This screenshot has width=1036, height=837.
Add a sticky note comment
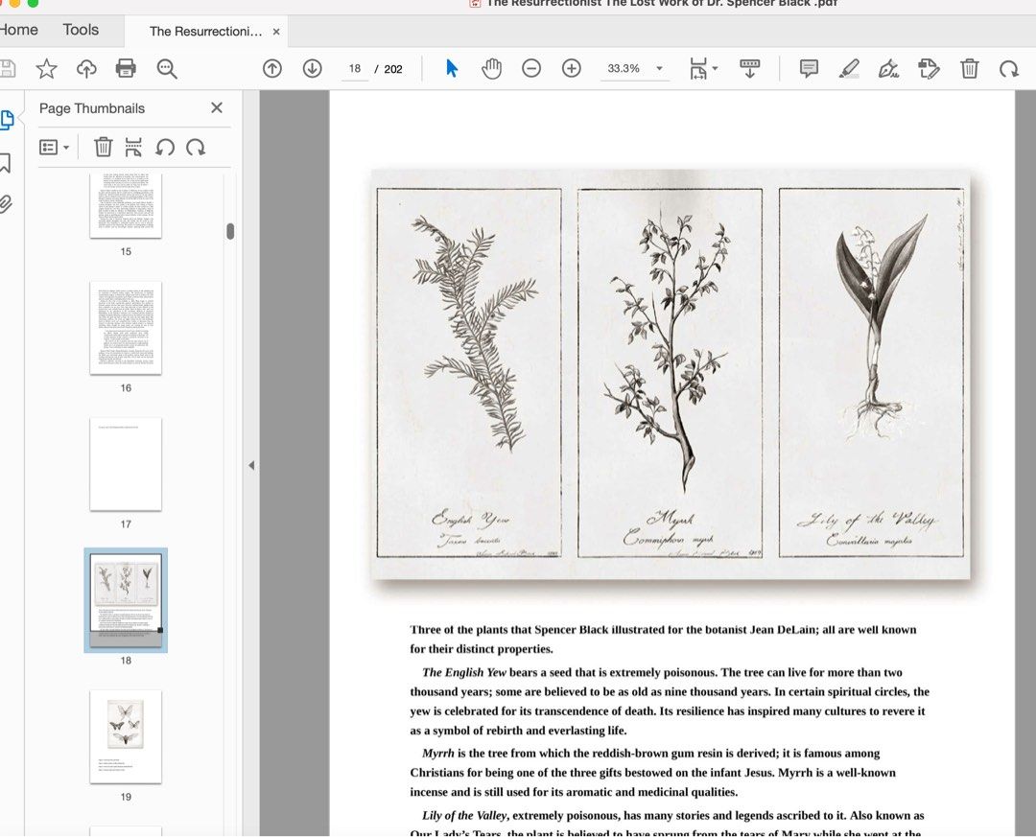pyautogui.click(x=809, y=68)
